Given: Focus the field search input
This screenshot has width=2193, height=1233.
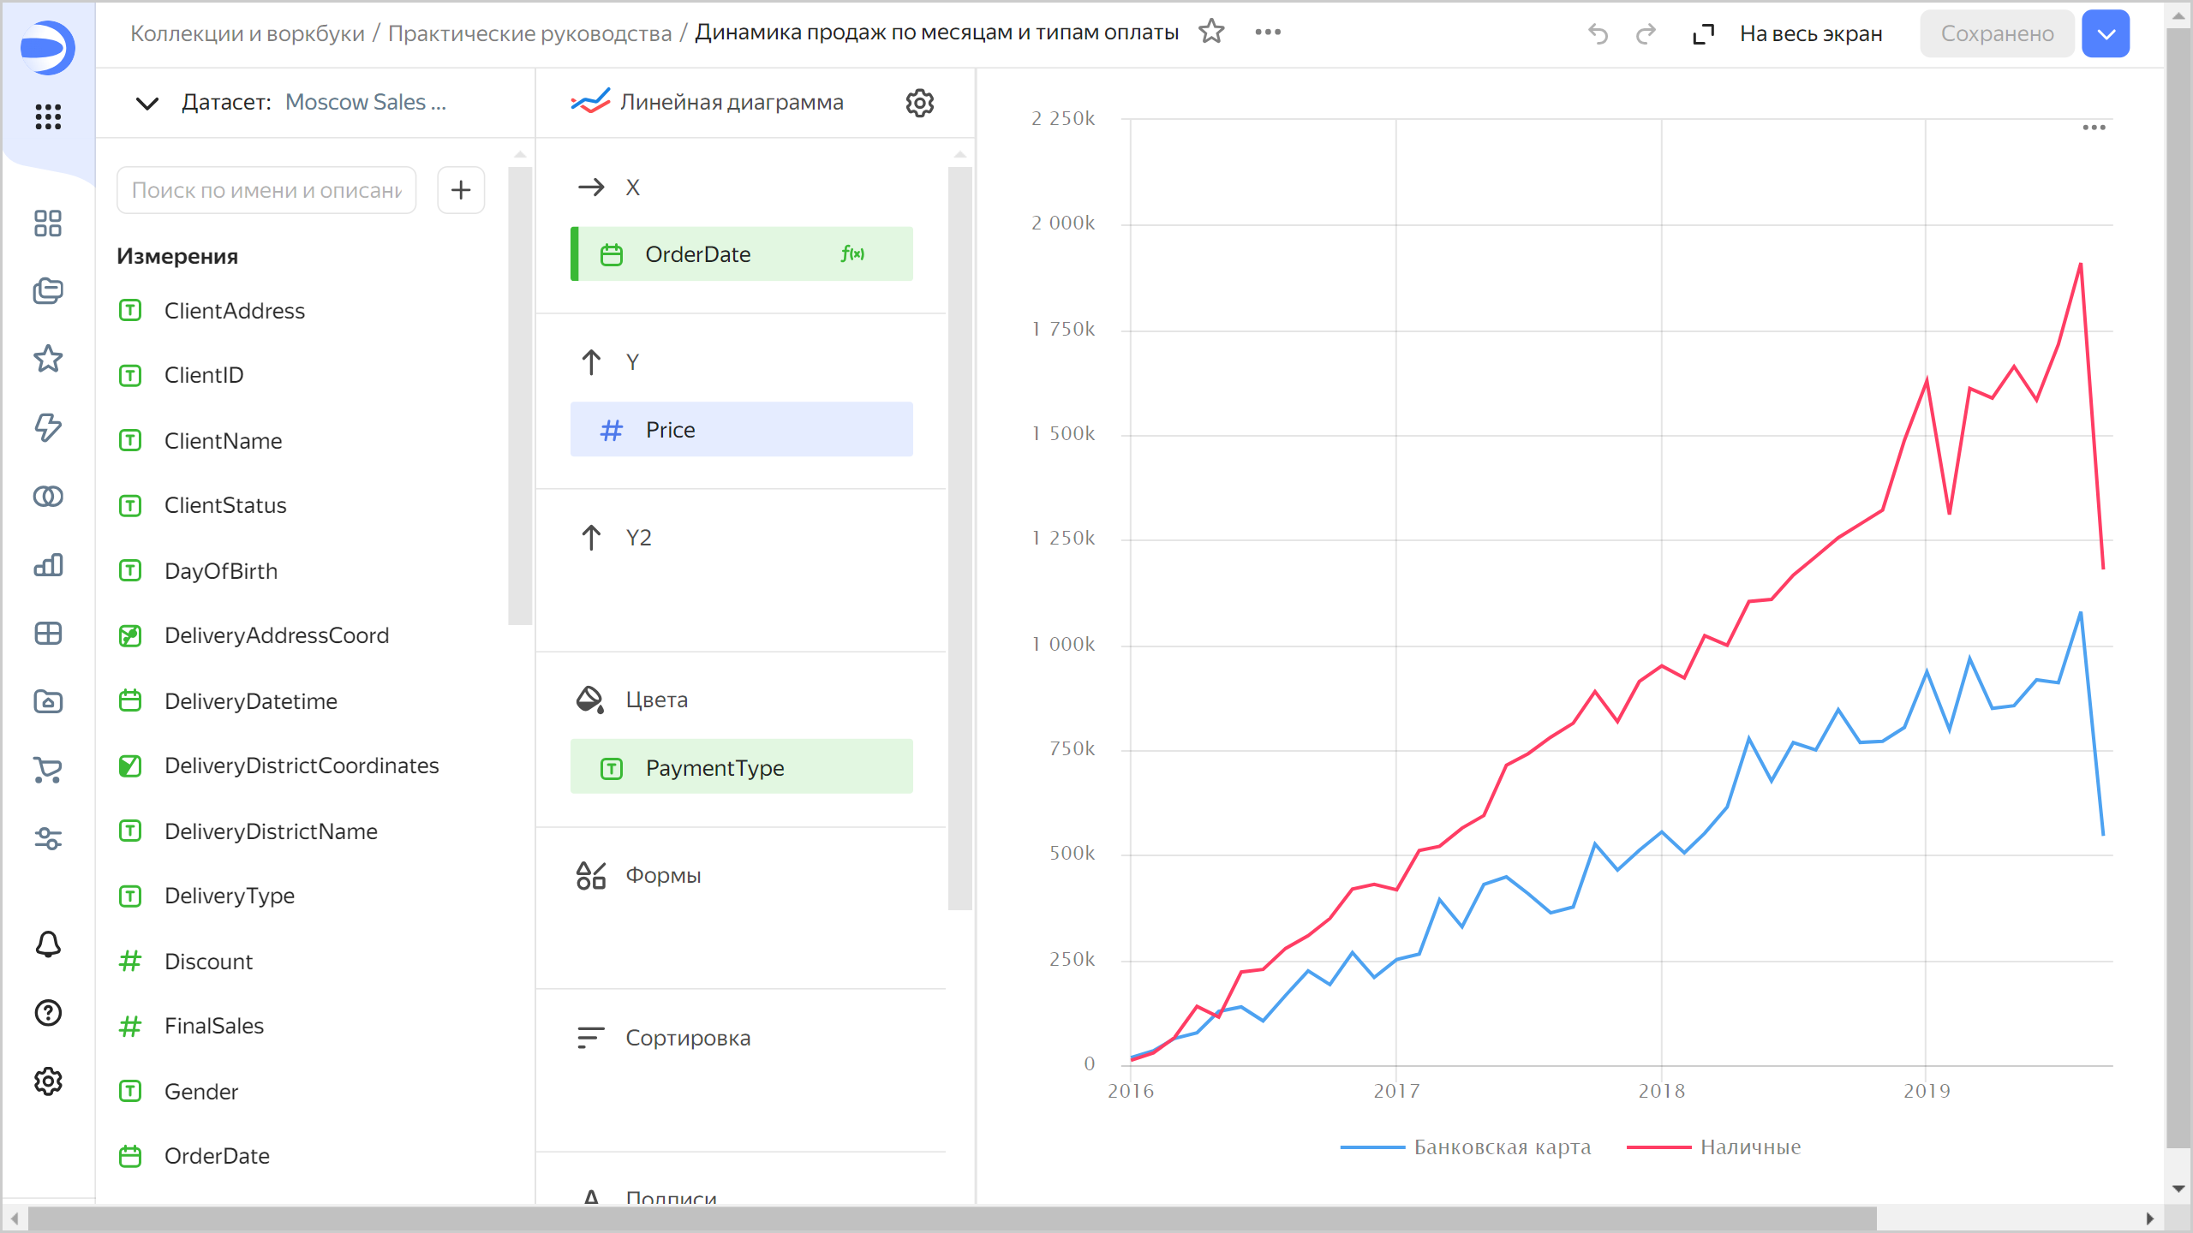Looking at the screenshot, I should (x=266, y=190).
